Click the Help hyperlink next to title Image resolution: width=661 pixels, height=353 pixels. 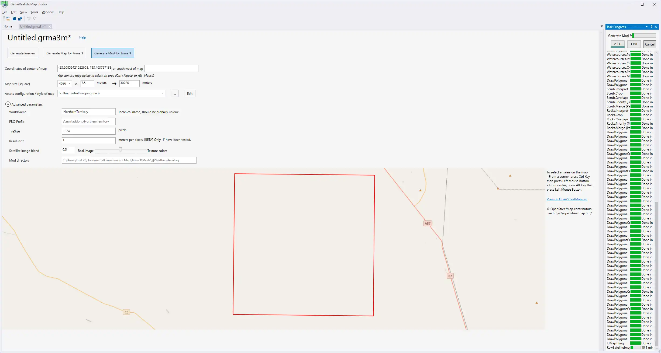pos(82,37)
